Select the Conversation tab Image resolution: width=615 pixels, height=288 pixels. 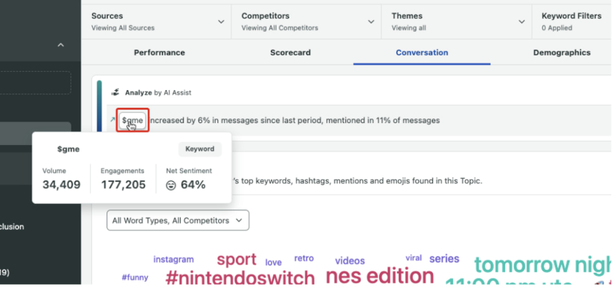422,52
